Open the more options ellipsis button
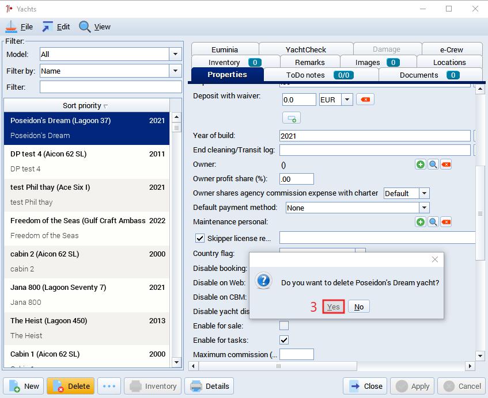The height and width of the screenshot is (398, 488). pyautogui.click(x=109, y=386)
